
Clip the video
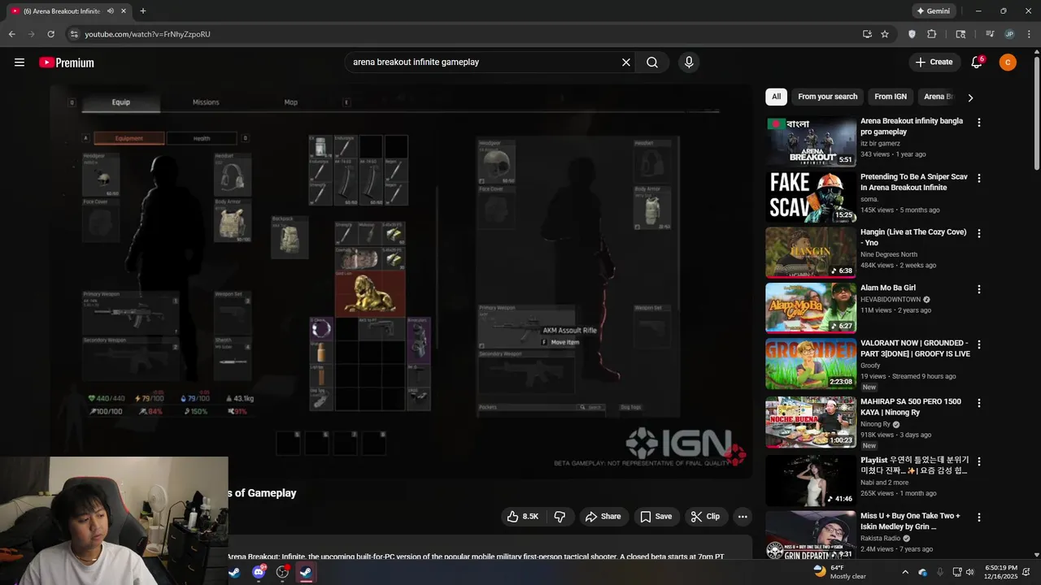705,517
